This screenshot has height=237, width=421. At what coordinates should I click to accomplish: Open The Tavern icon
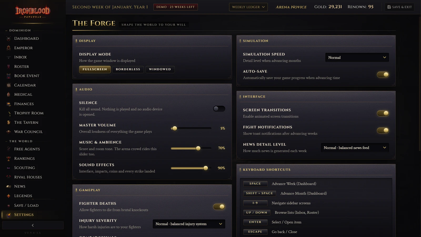[9, 122]
